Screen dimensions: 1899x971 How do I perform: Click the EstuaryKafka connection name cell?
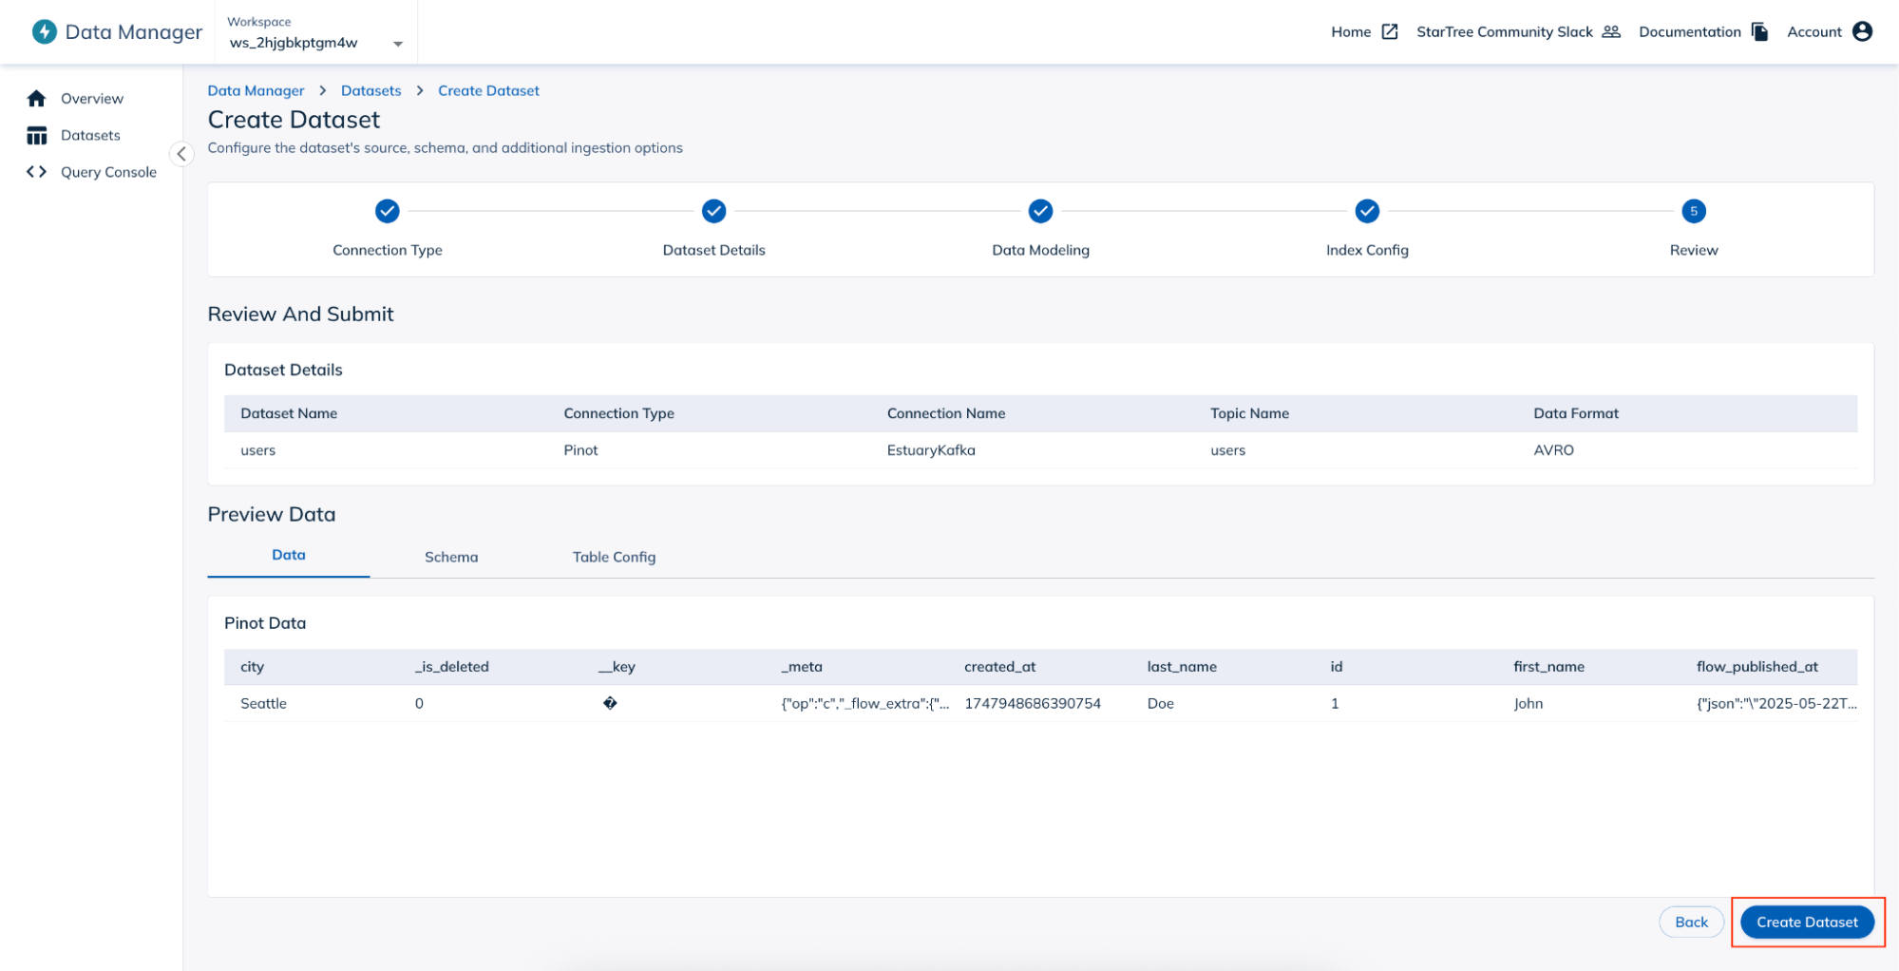coord(931,450)
